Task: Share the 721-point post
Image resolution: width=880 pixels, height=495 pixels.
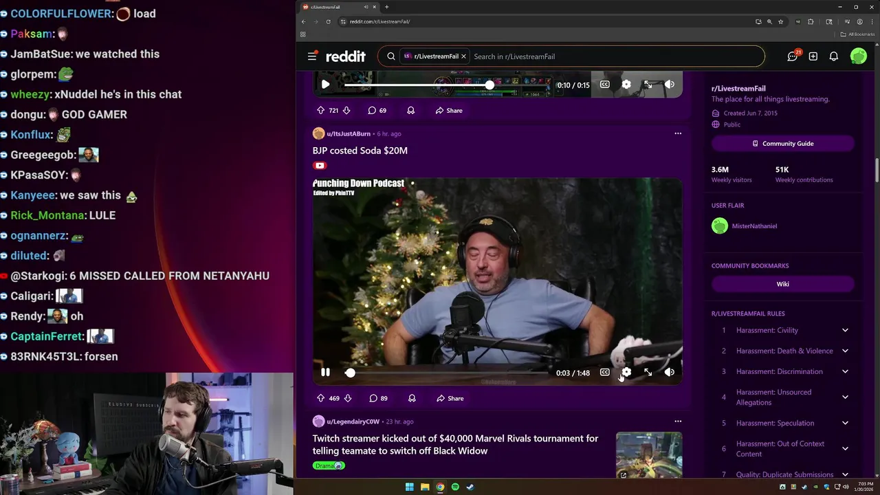Action: click(449, 110)
